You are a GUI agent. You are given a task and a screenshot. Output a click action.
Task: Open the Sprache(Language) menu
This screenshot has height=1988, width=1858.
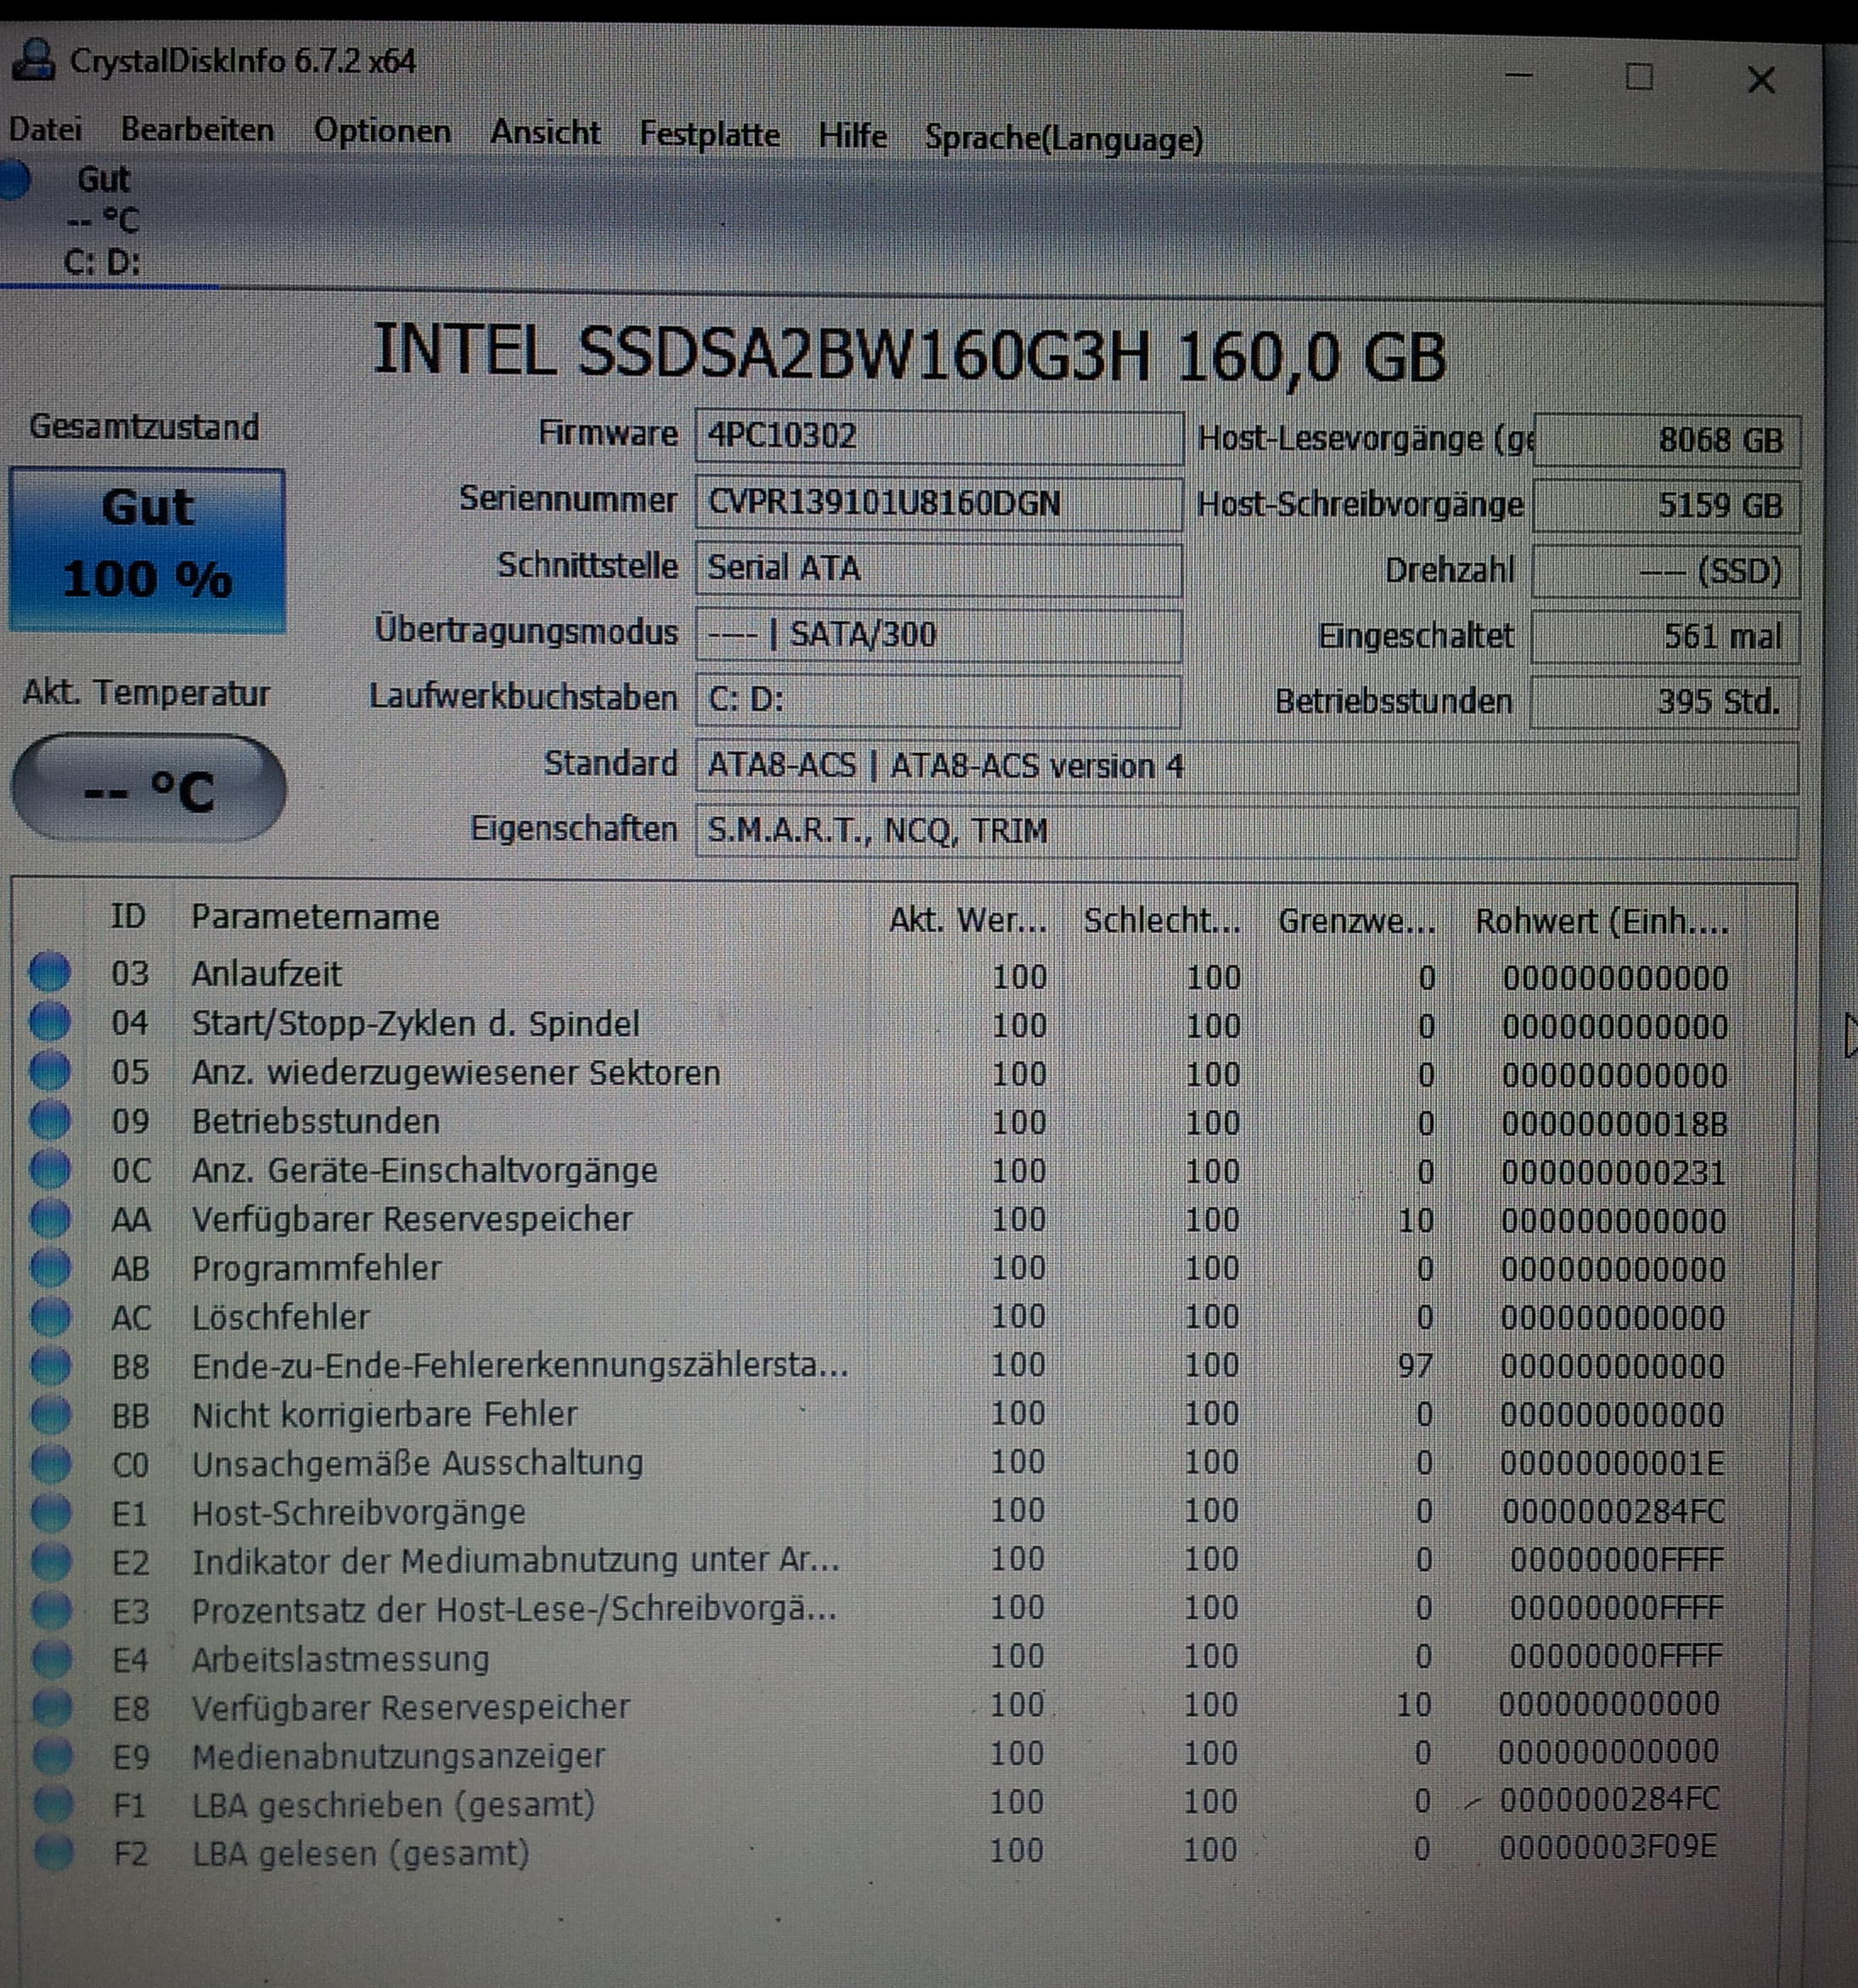pos(1063,138)
